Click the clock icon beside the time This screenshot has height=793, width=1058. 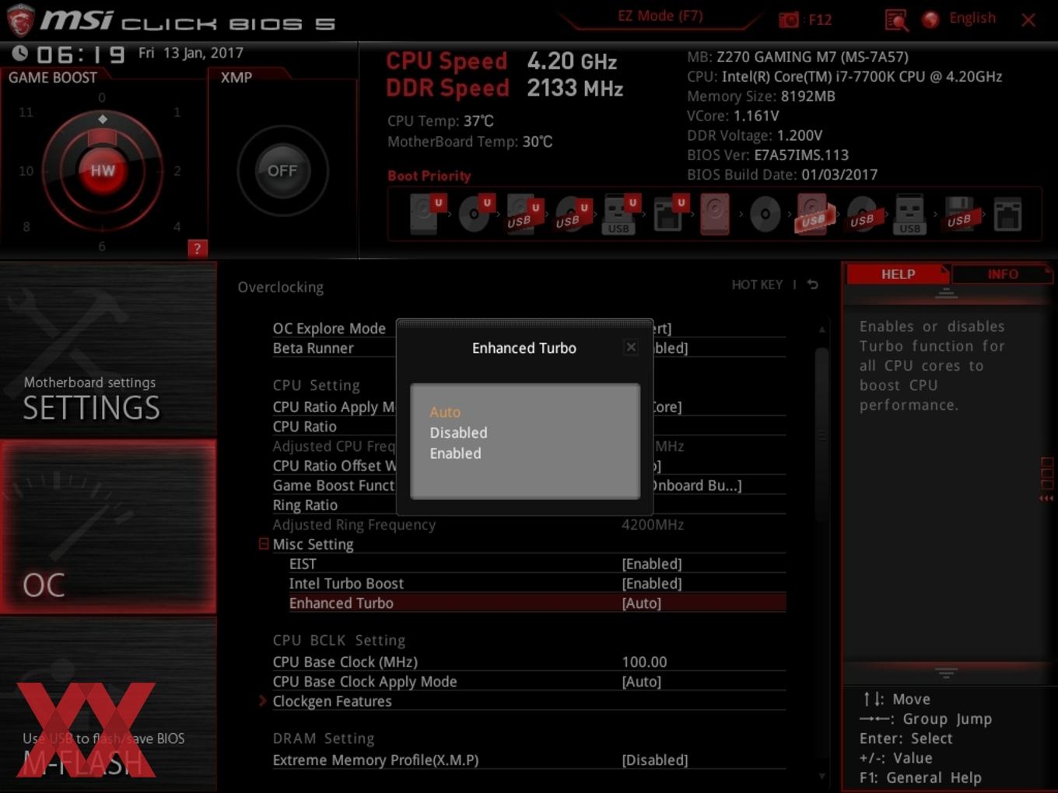click(20, 53)
